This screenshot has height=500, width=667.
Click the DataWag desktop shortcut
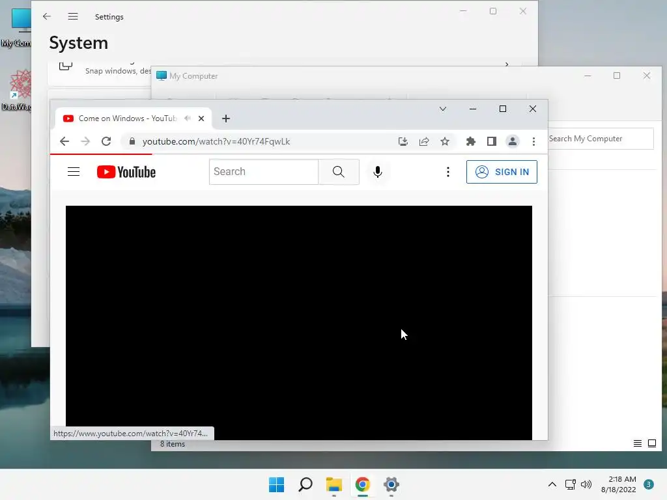point(16,90)
